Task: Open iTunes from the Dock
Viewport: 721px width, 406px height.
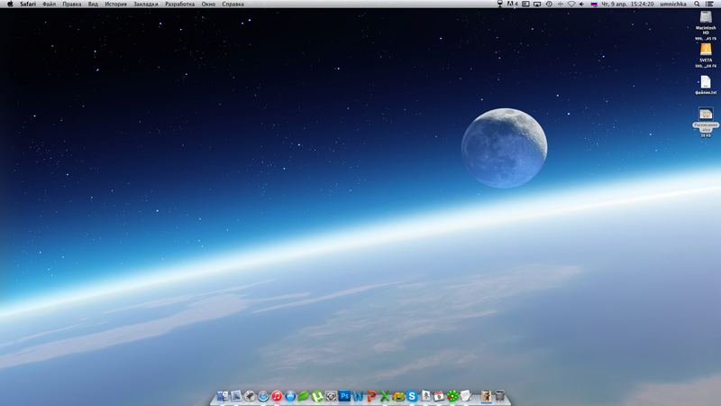Action: click(277, 396)
